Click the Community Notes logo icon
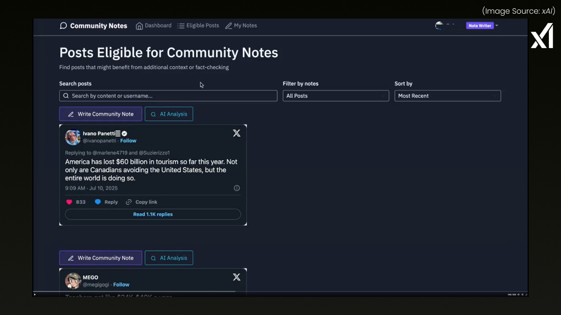561x315 pixels. (64, 26)
